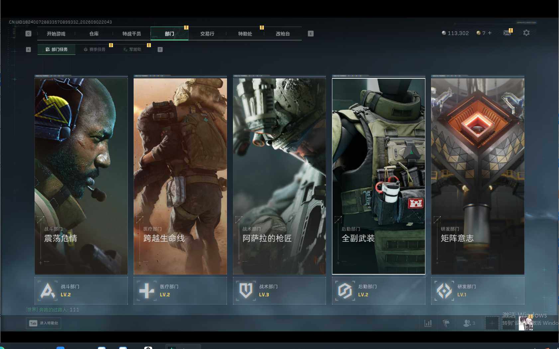
Task: Switch to the 开始游戏 tab
Action: (56, 34)
